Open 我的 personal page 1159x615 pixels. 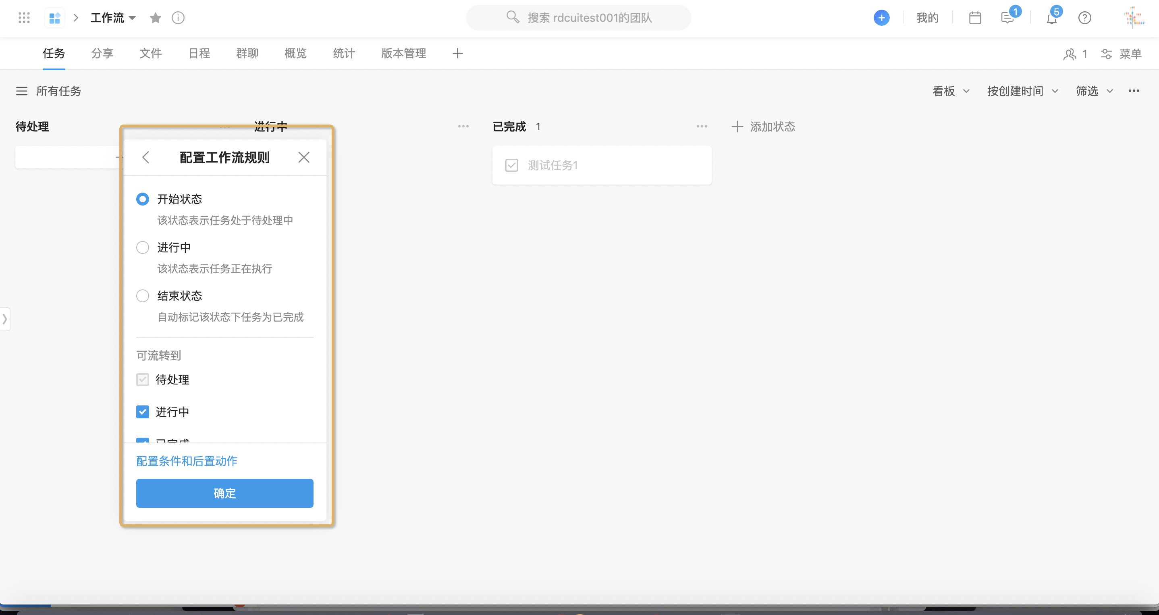pyautogui.click(x=927, y=18)
